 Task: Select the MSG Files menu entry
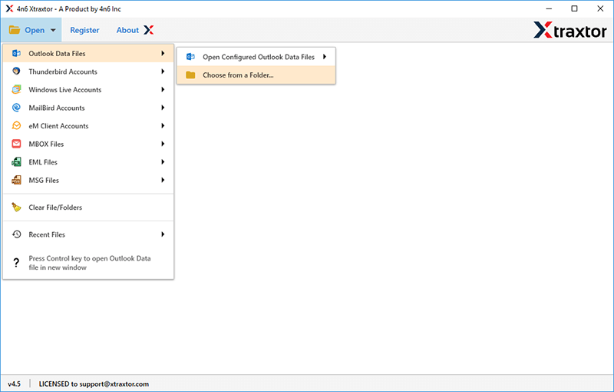(x=88, y=180)
